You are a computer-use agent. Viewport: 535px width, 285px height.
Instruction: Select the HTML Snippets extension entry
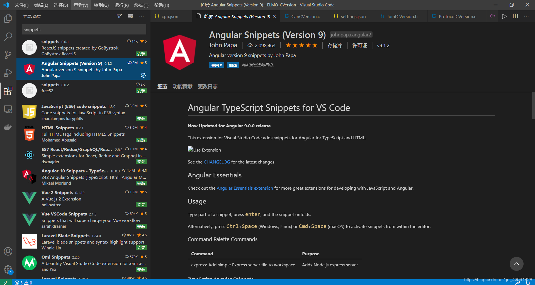pyautogui.click(x=84, y=134)
